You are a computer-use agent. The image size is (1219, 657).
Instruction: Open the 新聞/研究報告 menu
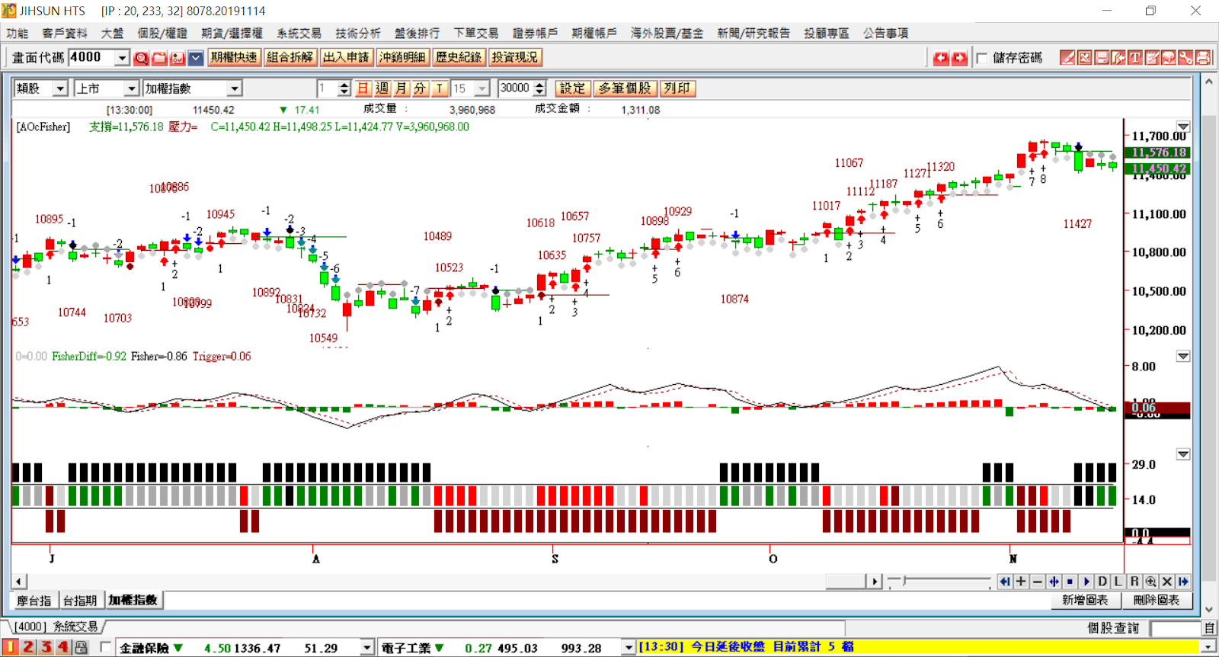[x=753, y=33]
